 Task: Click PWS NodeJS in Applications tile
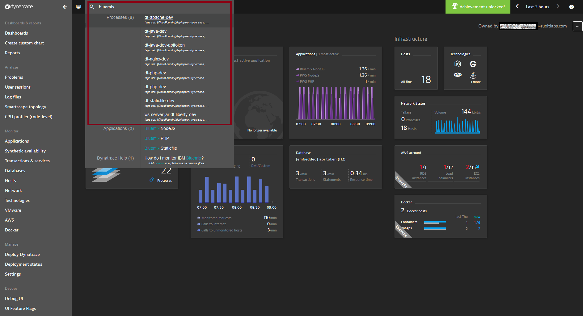click(x=309, y=75)
